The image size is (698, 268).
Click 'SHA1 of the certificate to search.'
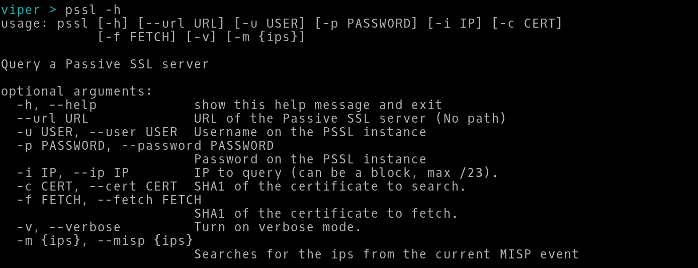[x=330, y=187]
